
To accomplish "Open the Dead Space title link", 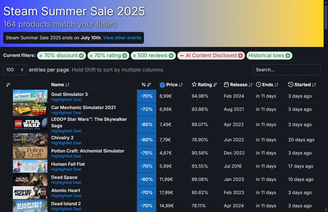I will [x=64, y=177].
